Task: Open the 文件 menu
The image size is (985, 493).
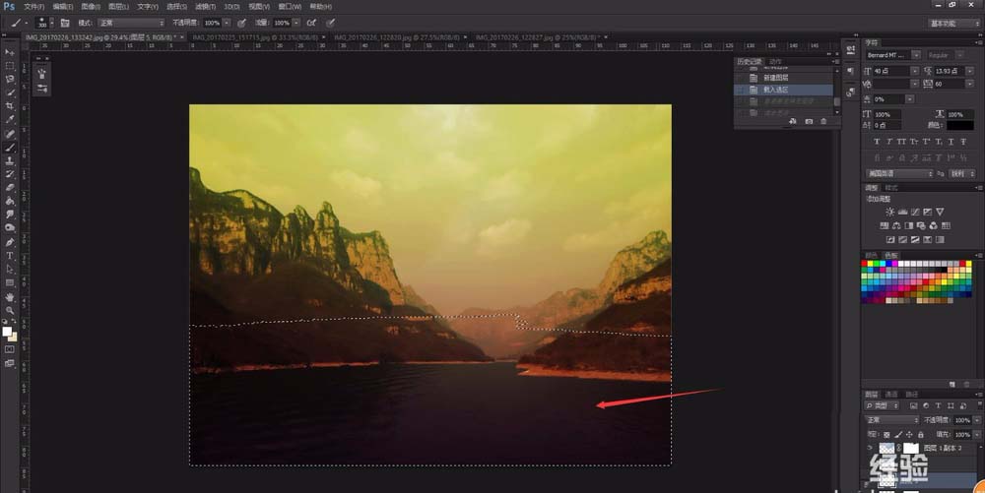Action: [x=33, y=6]
